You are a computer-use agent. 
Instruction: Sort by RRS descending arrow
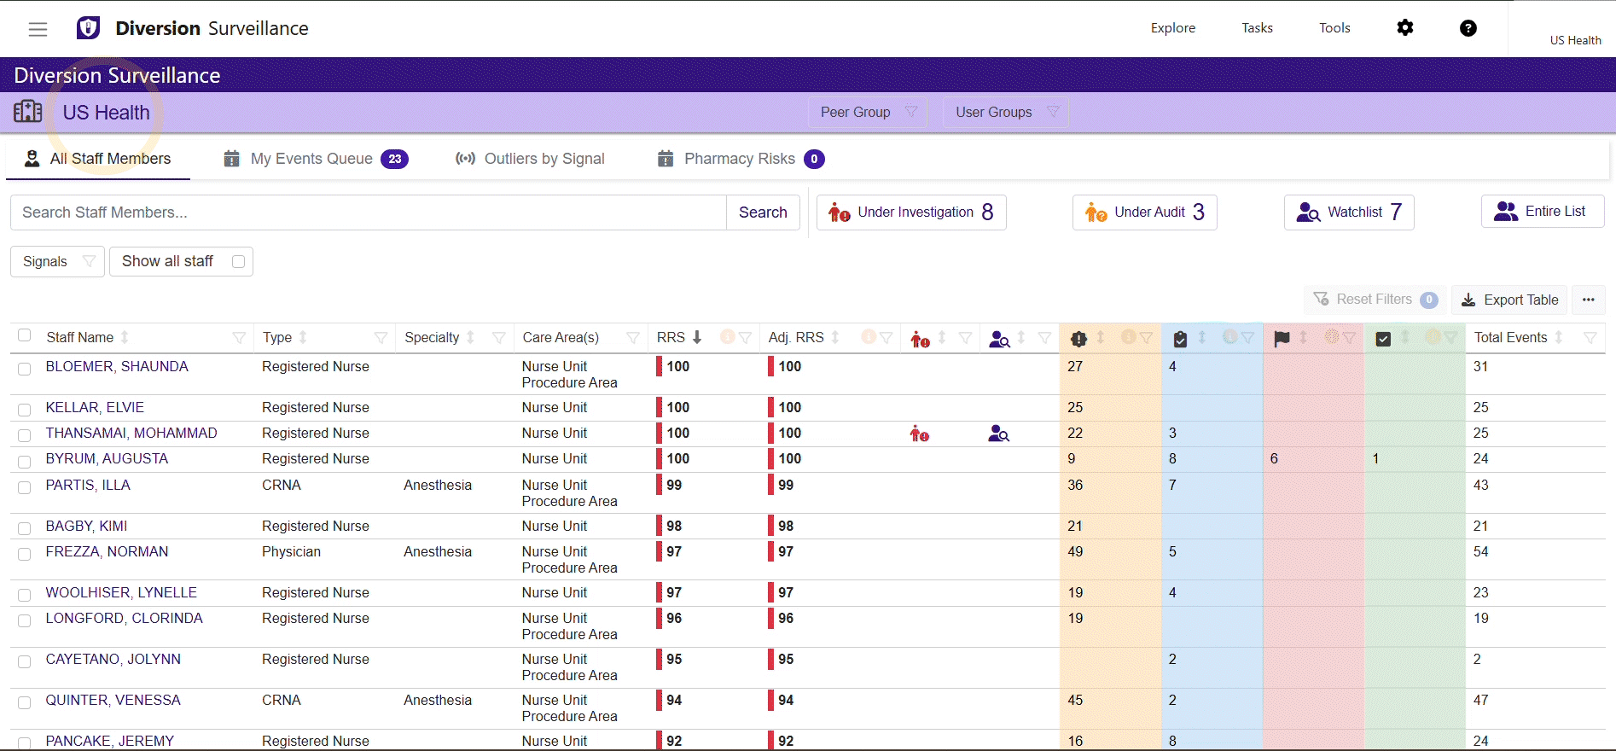click(x=697, y=338)
